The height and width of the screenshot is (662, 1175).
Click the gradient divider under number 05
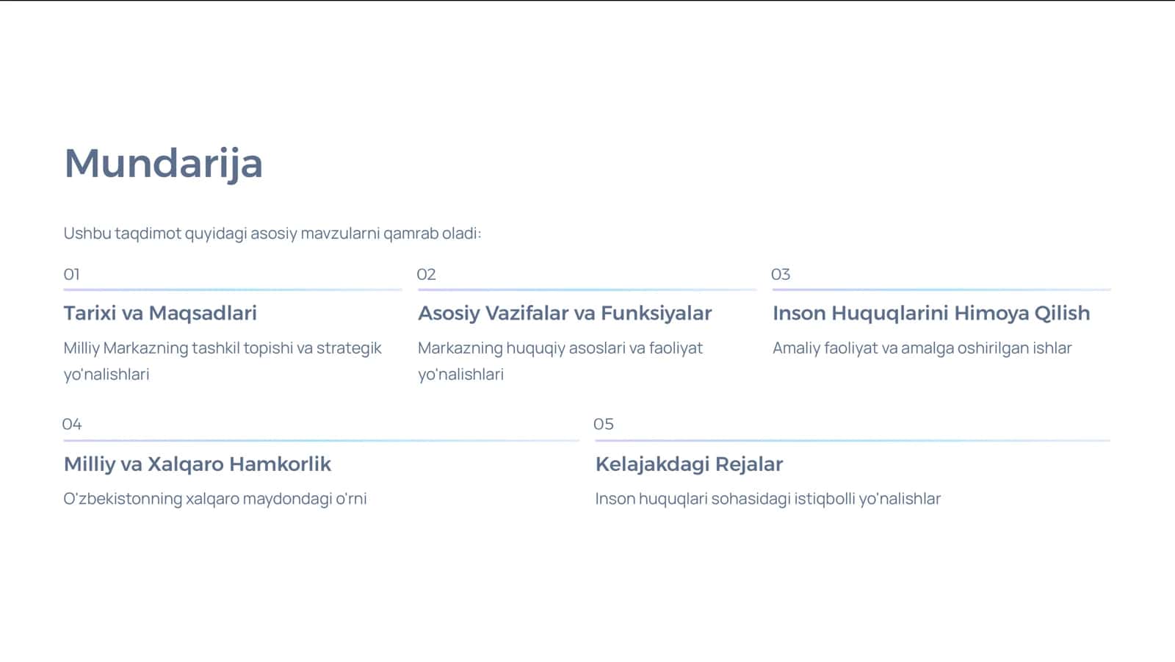(853, 441)
